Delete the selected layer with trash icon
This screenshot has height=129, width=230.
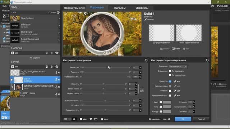pos(47,67)
